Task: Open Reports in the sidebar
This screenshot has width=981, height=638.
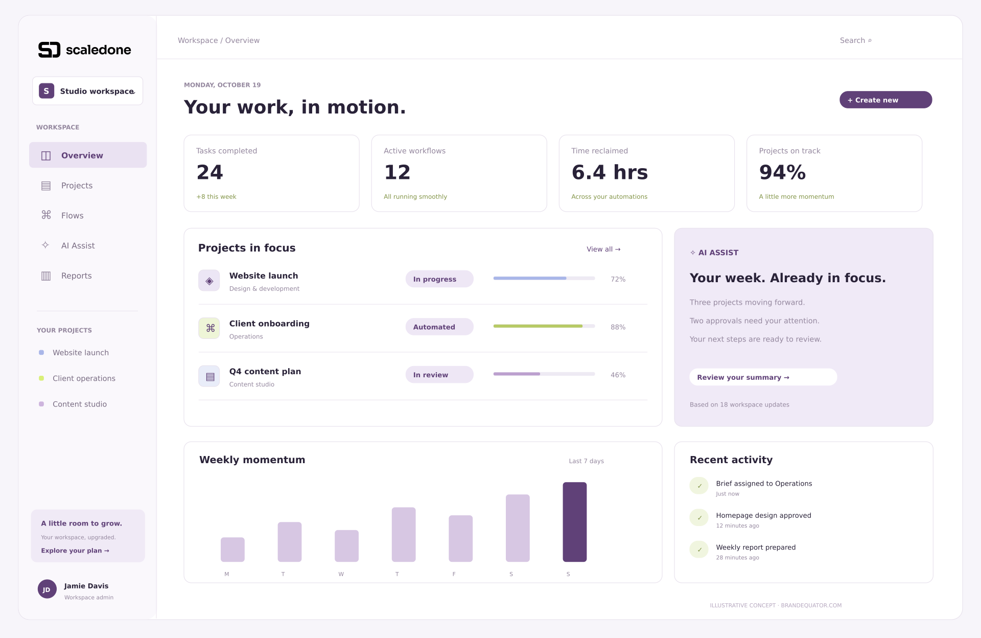Action: 88,276
